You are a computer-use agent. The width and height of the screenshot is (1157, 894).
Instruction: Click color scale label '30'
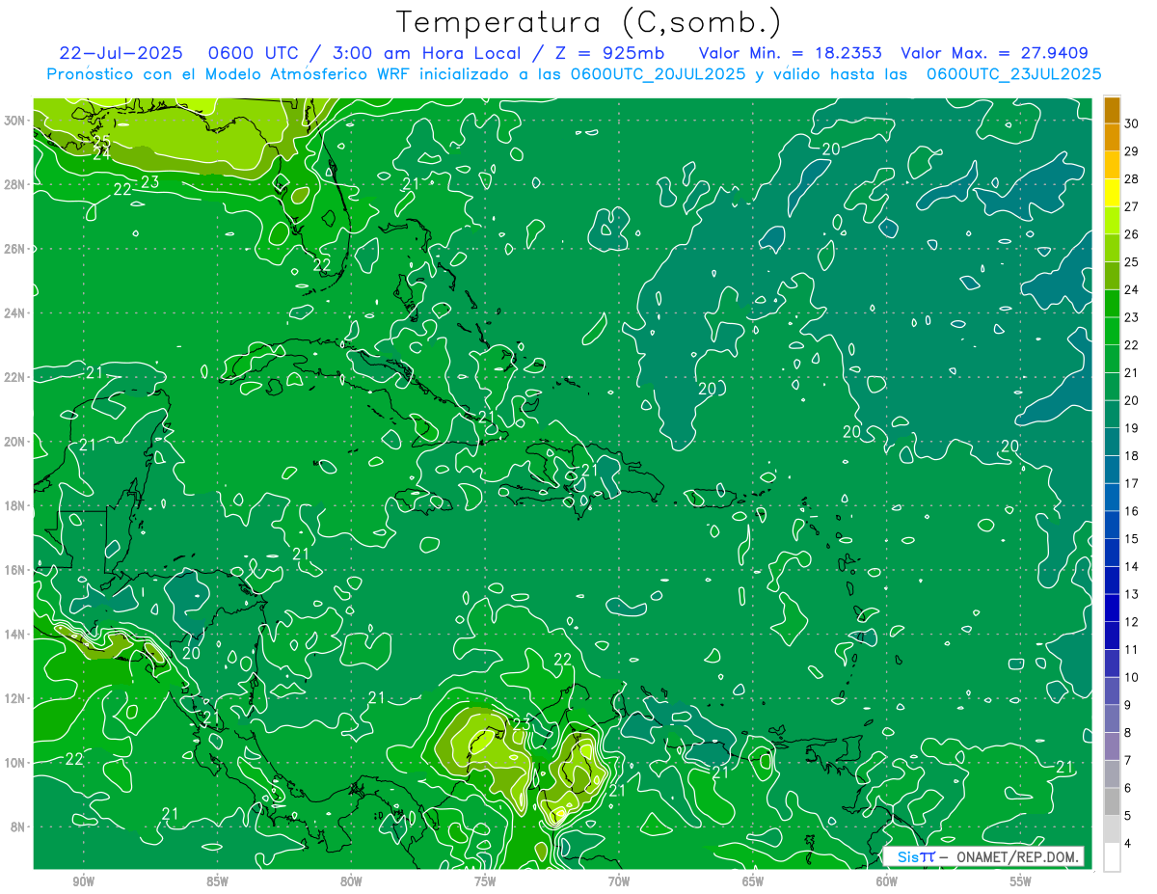[x=1132, y=123]
